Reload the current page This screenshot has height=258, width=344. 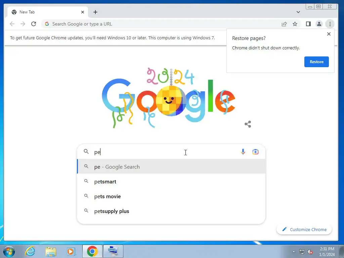[34, 24]
